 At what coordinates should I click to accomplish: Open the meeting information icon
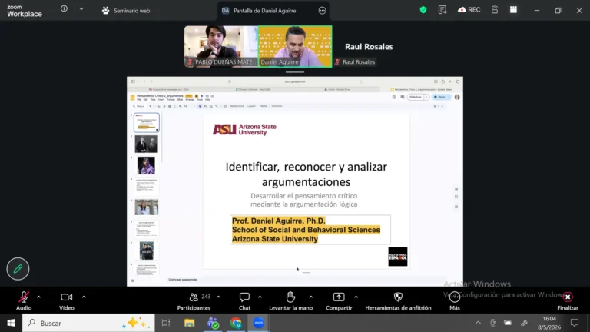(x=64, y=8)
